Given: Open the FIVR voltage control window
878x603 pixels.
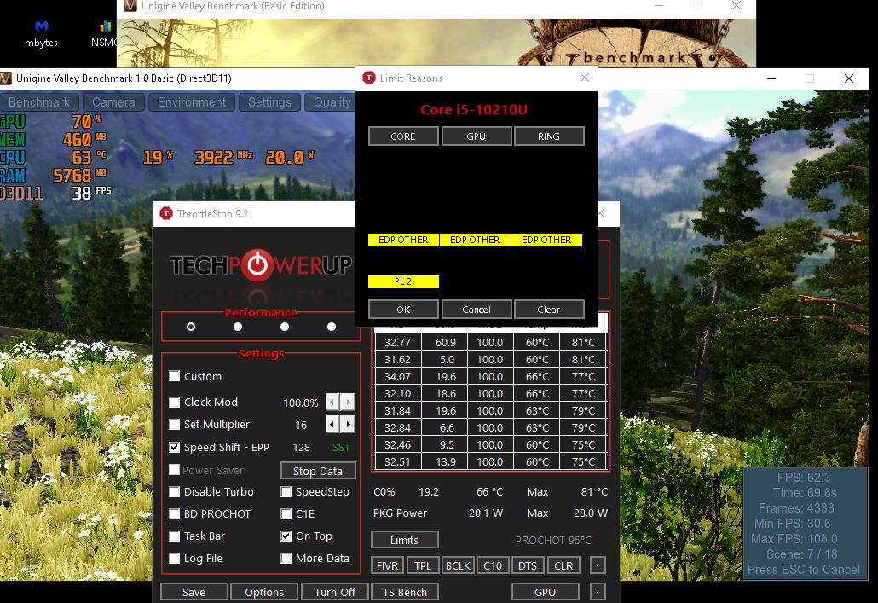Looking at the screenshot, I should coord(389,565).
